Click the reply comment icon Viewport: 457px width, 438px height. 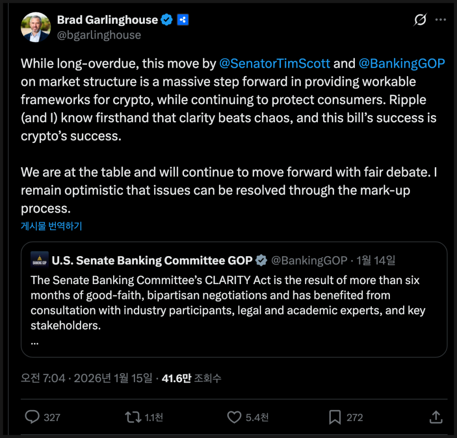(x=33, y=417)
